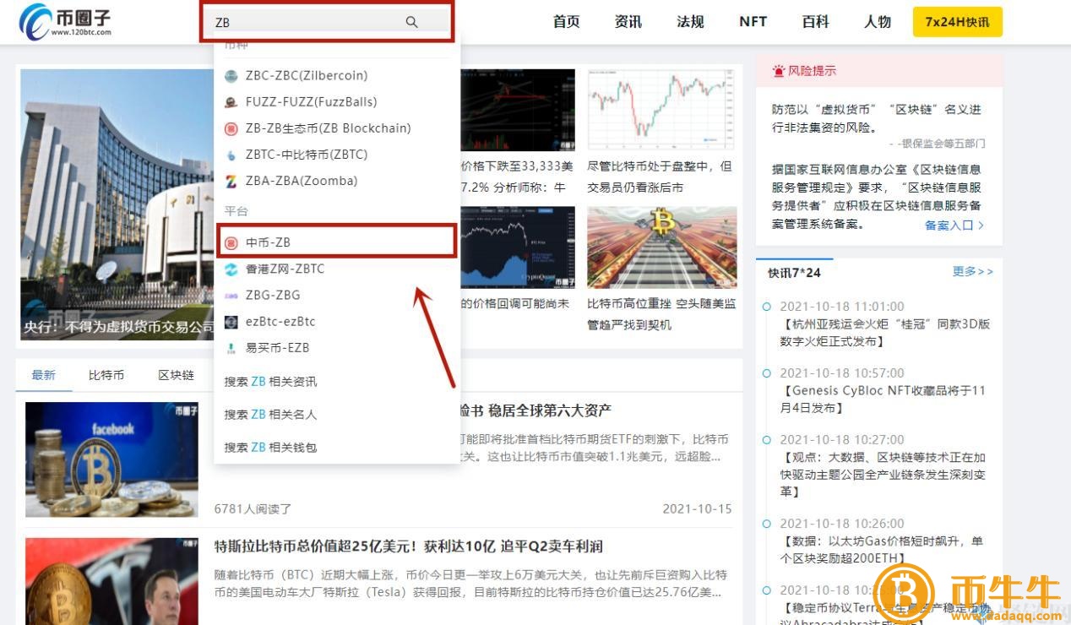
Task: Click the ZBA Zoomba coin icon
Action: 231,181
